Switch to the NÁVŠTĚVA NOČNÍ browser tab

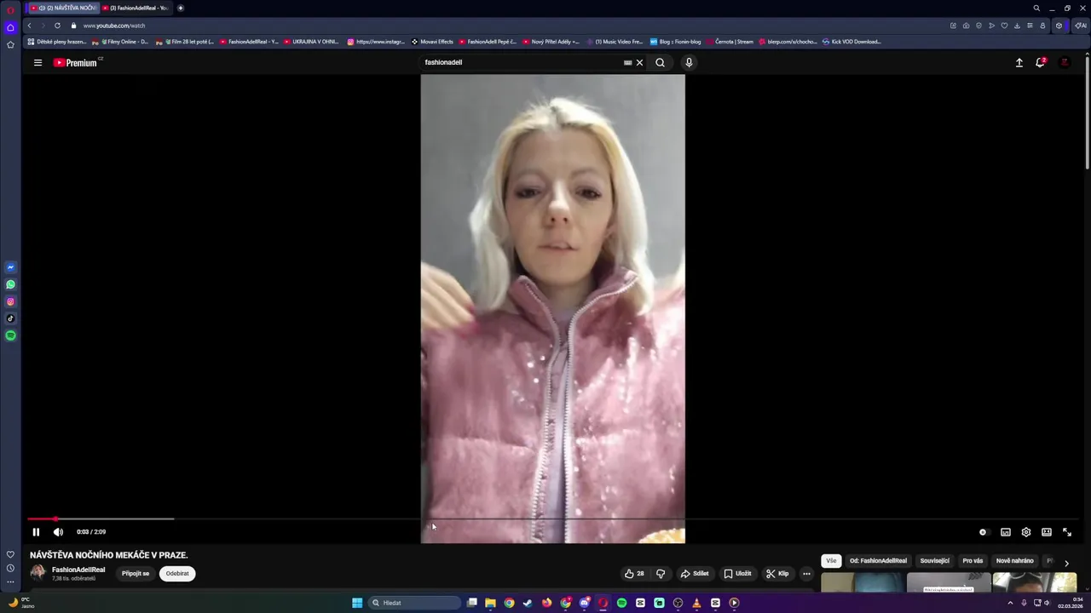63,8
